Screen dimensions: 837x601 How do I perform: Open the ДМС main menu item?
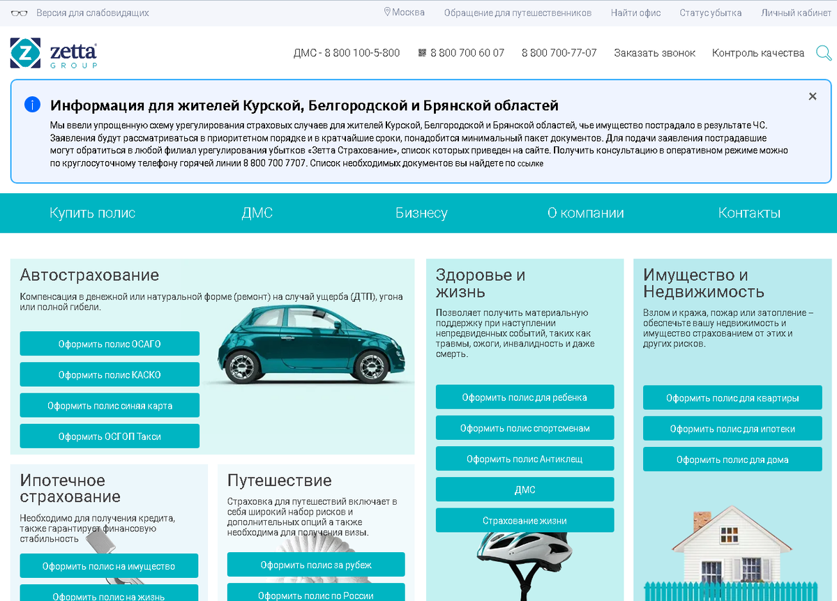point(257,213)
